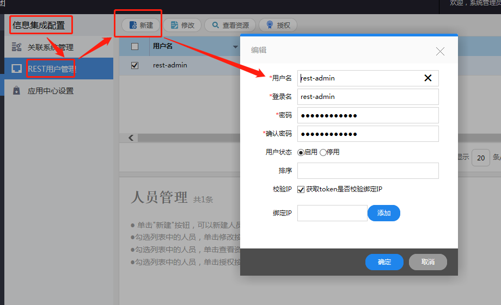The image size is (501, 305).
Task: Select the 启用 radio button
Action: 301,152
